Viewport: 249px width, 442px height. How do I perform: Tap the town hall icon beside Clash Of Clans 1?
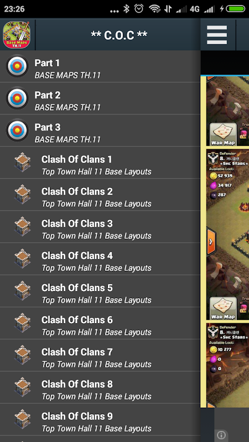pos(22,162)
